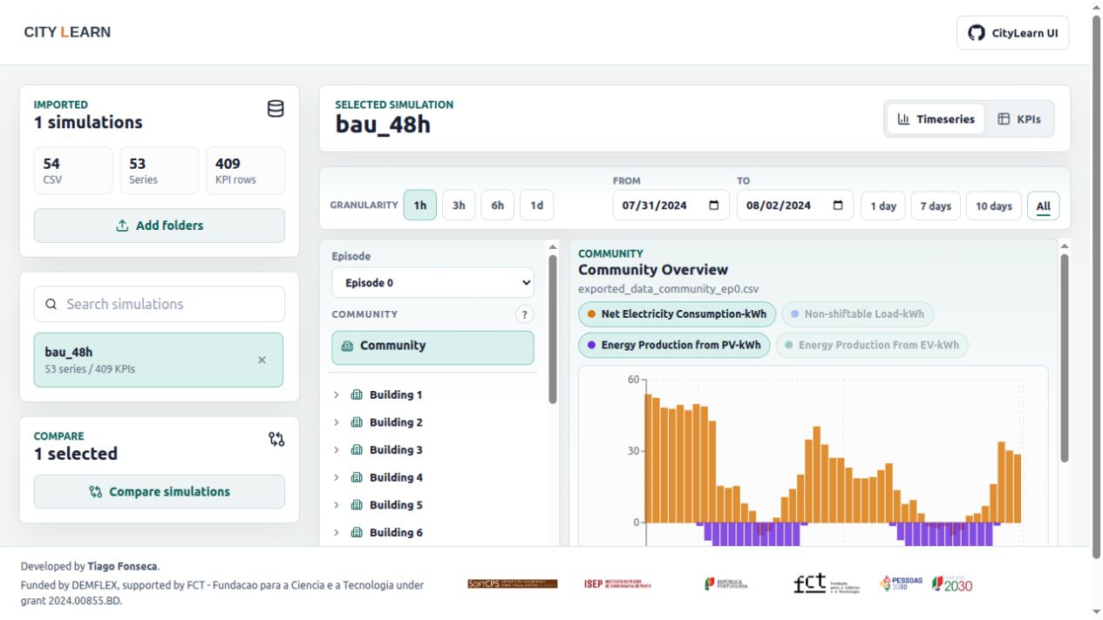Click the compare arrows icon beside Compare

pyautogui.click(x=276, y=440)
